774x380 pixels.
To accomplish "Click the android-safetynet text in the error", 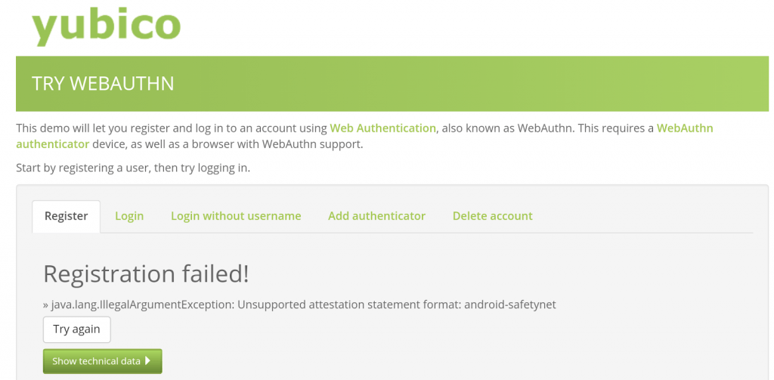I will coord(510,305).
